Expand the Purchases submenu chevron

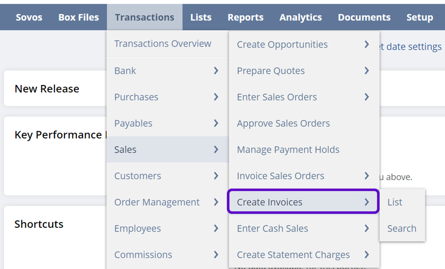[216, 97]
